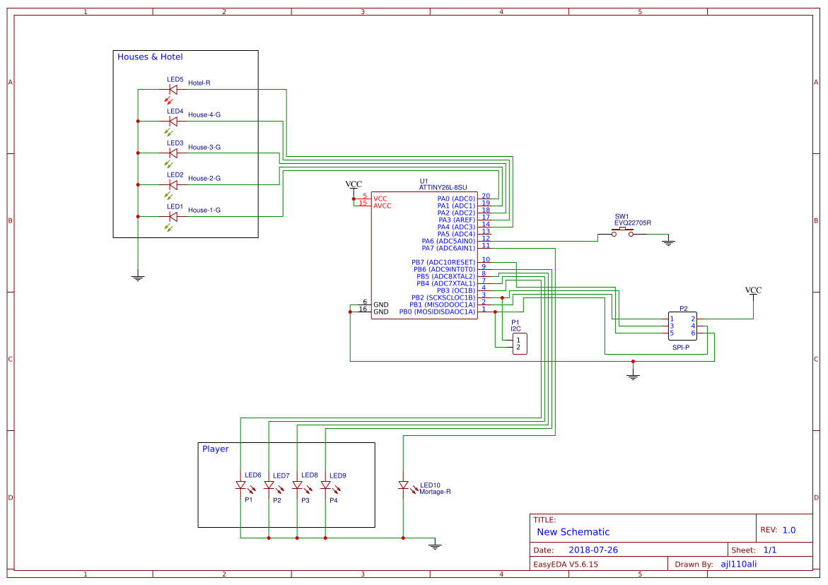Screen dimensions: 828x585
Task: Click the P2 SPI-P connector symbol
Action: [682, 325]
